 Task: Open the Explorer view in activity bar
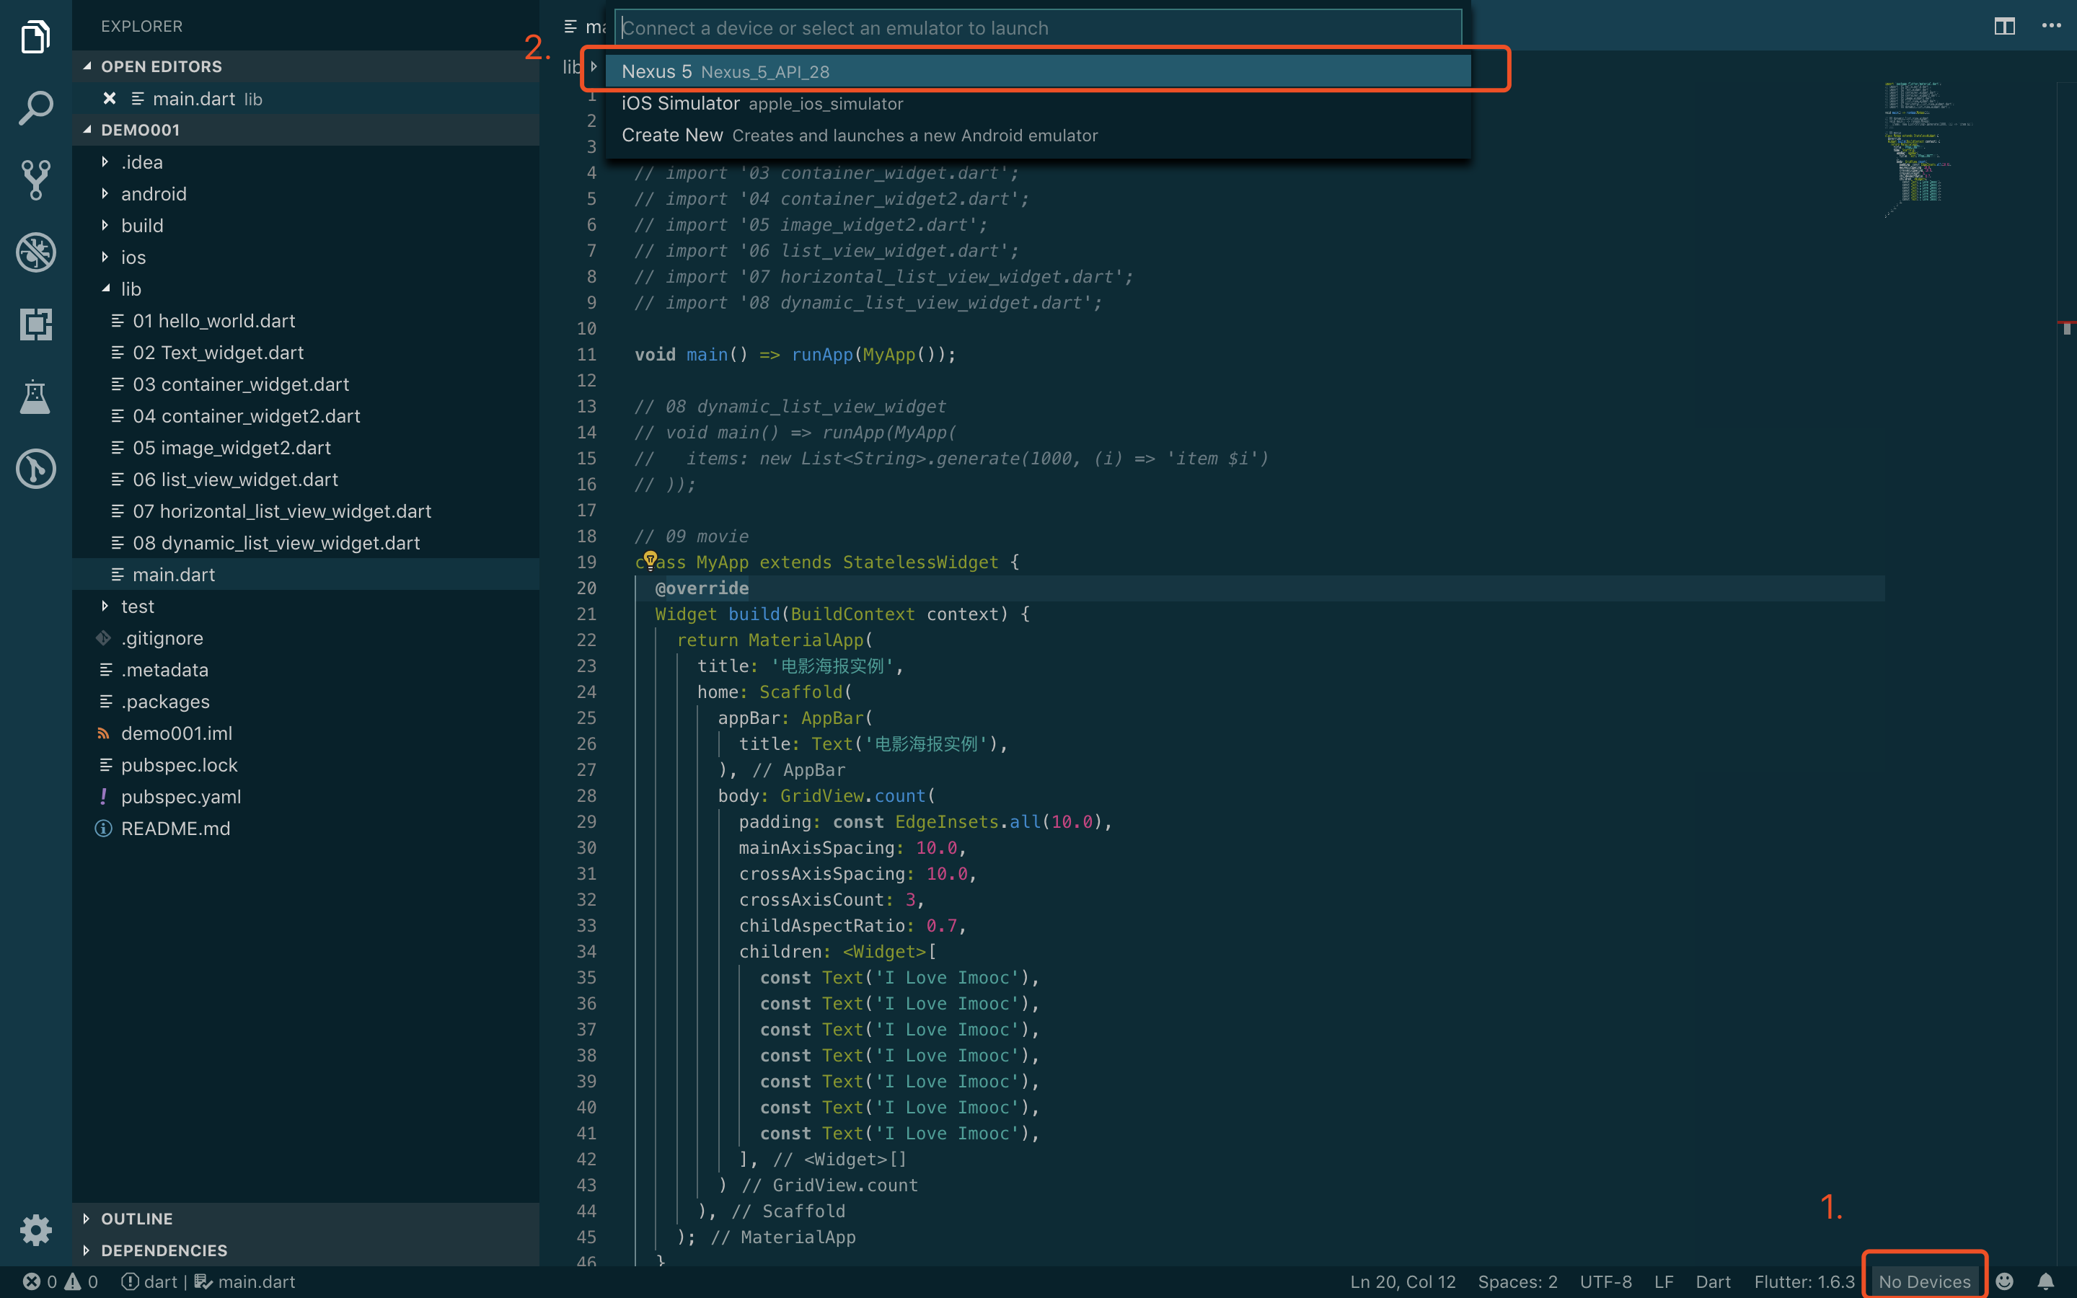coord(35,37)
